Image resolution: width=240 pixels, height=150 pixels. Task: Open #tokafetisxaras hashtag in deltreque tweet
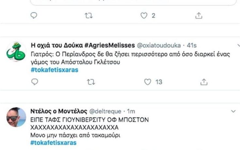[54, 143]
